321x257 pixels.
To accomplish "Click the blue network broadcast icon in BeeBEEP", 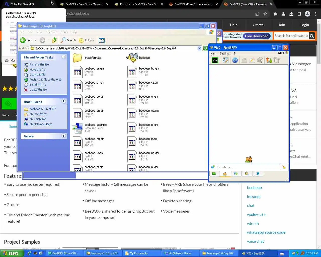I will point(235,60).
